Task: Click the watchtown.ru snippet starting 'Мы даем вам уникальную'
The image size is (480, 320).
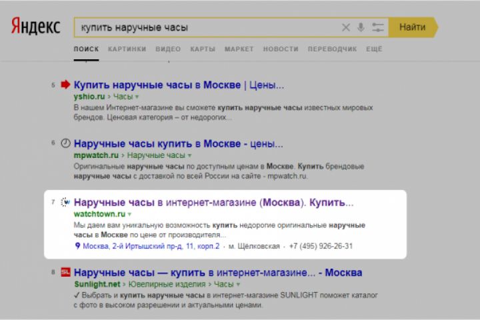Action: point(219,230)
